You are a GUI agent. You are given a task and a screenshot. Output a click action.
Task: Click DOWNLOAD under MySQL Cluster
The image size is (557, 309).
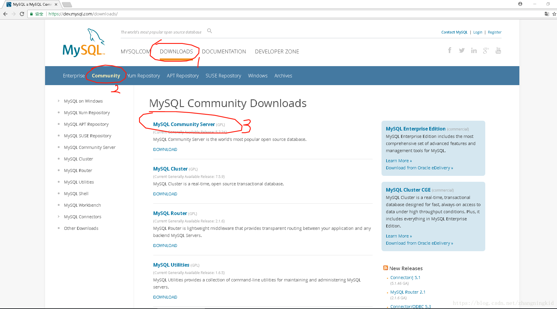[x=165, y=194]
